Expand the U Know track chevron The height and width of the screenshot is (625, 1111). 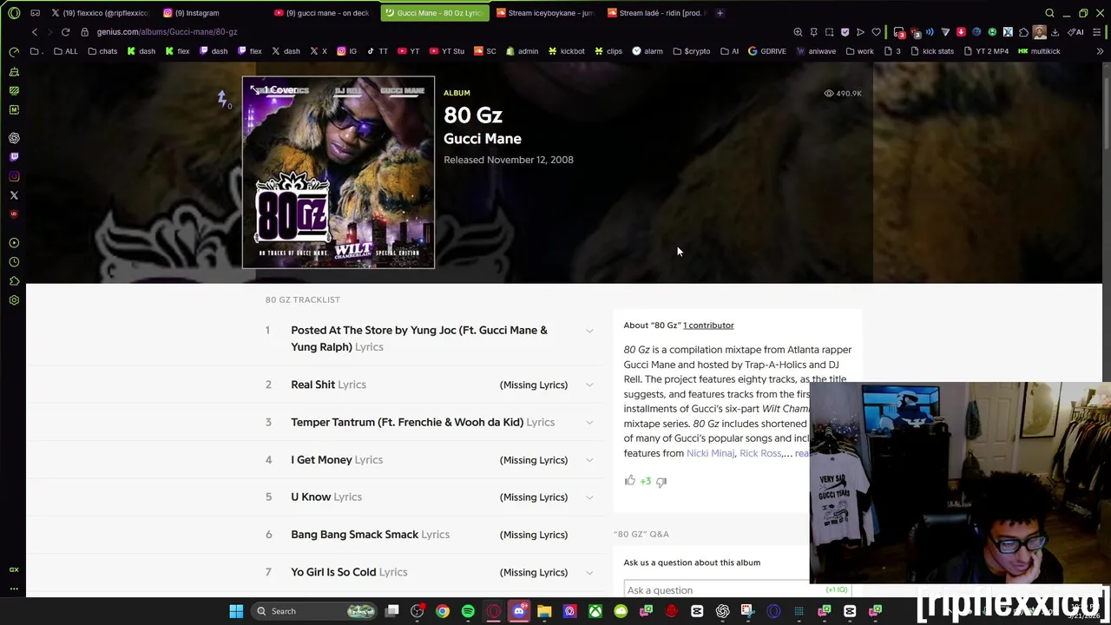pyautogui.click(x=589, y=497)
